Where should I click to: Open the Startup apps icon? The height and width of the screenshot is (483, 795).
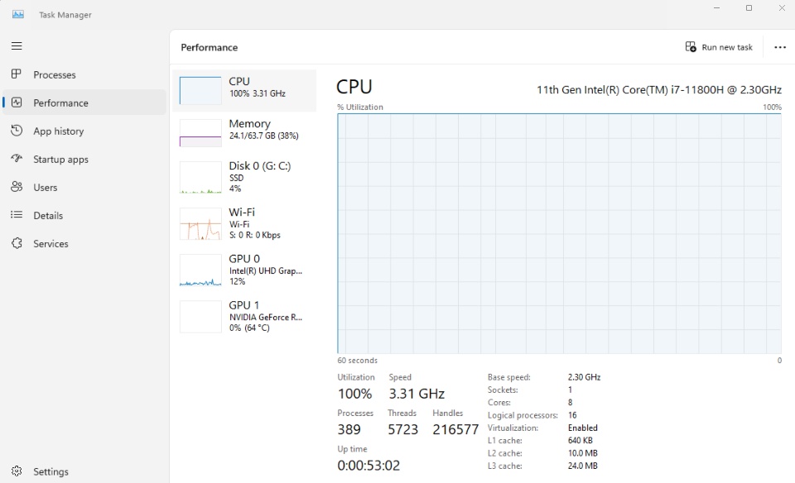coord(17,159)
